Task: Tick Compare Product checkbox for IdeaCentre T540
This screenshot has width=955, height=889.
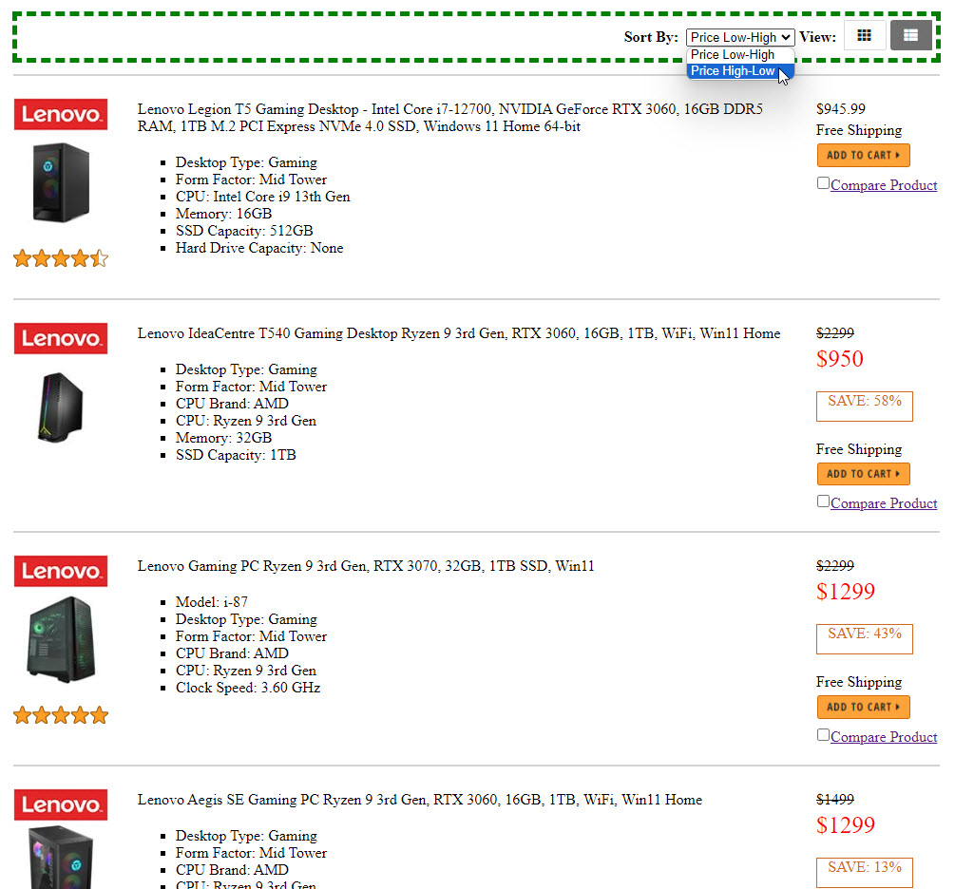Action: [x=823, y=501]
